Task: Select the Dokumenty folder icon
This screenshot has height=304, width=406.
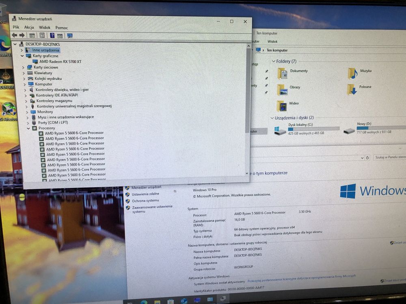Action: point(283,74)
